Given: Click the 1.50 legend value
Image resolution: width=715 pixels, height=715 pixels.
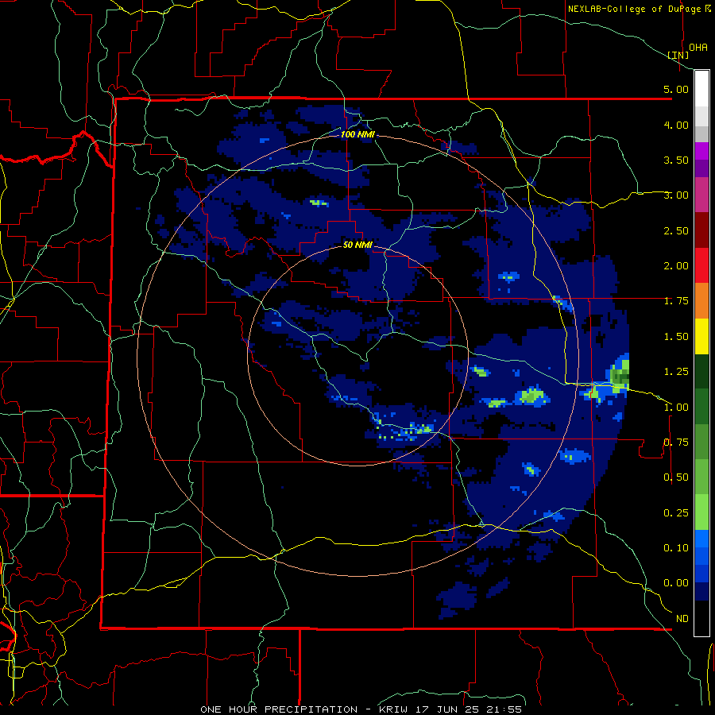Looking at the screenshot, I should click(x=676, y=337).
